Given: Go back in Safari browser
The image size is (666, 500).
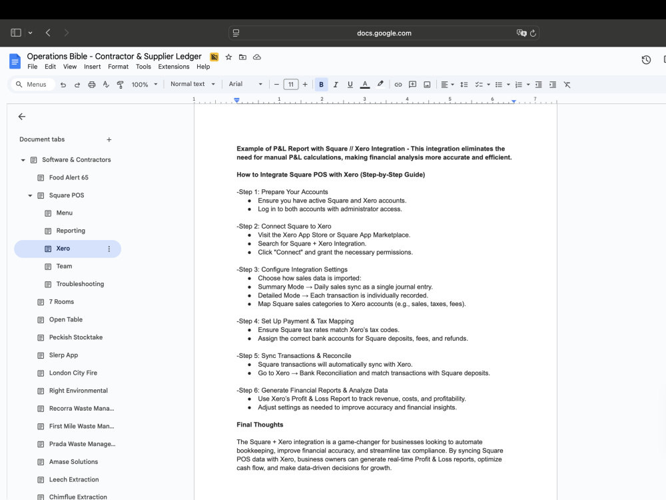Looking at the screenshot, I should (48, 33).
